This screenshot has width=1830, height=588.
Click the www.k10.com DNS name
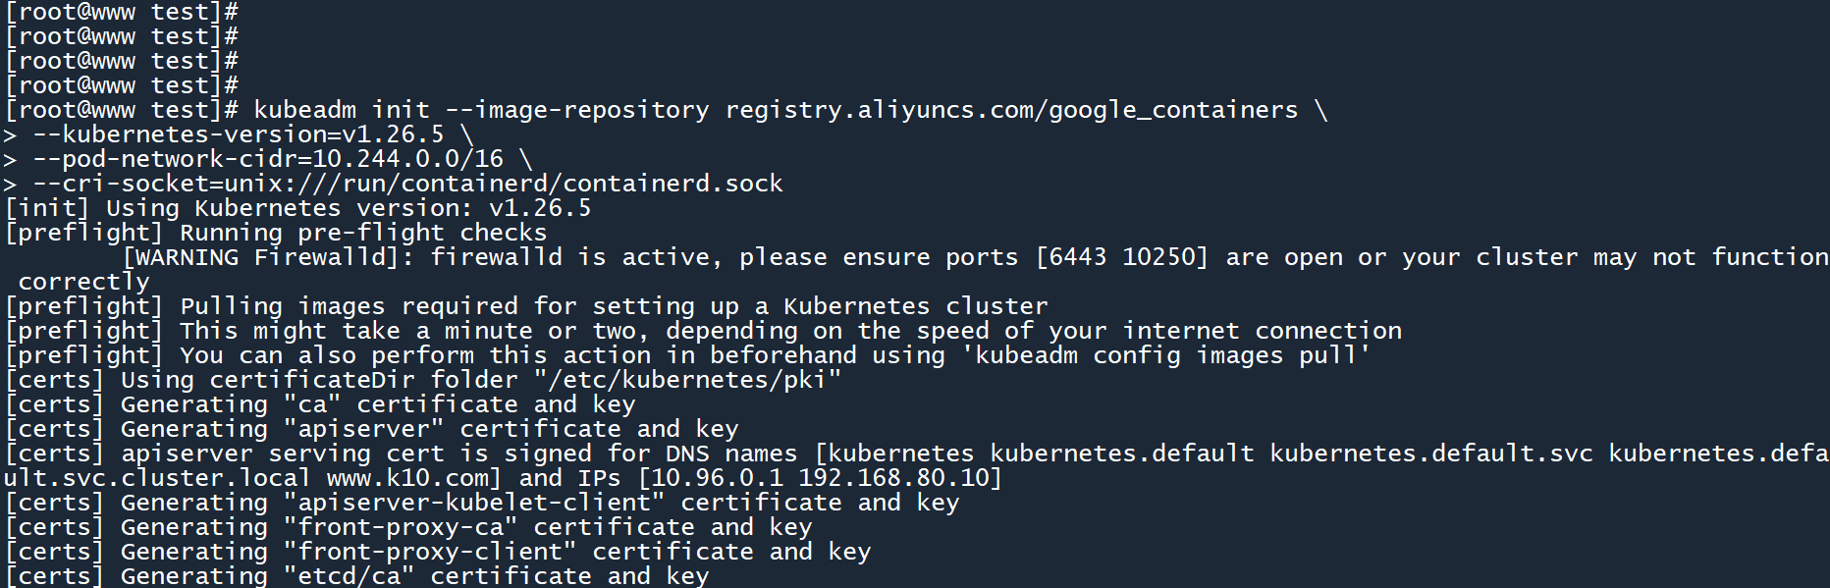(x=412, y=478)
